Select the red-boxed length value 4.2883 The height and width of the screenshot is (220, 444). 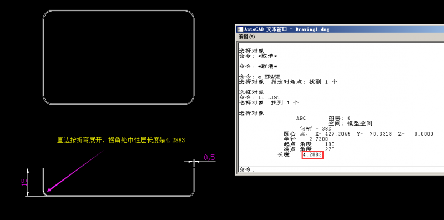point(312,155)
